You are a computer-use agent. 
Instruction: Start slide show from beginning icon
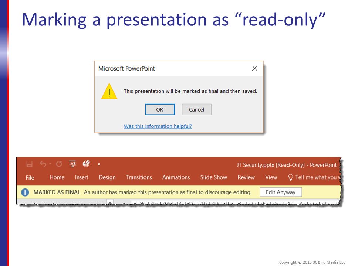coord(73,164)
